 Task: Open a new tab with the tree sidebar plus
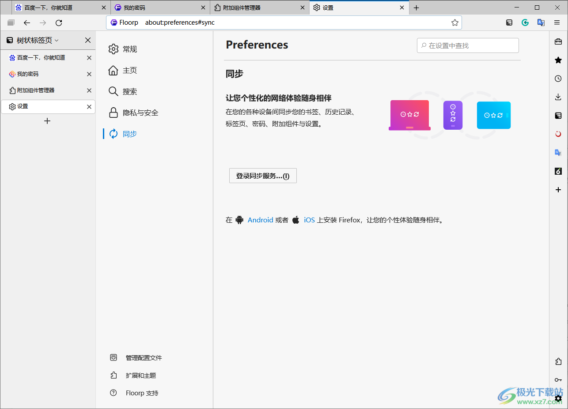47,121
